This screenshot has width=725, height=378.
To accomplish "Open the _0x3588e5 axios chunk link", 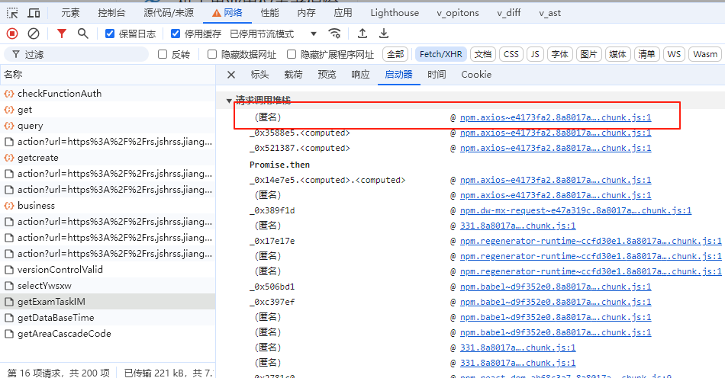I will (x=556, y=133).
